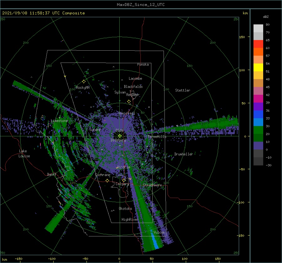Click the blue 33-36 dBZ legend swatch
This screenshot has width=282, height=263.
coord(258,114)
